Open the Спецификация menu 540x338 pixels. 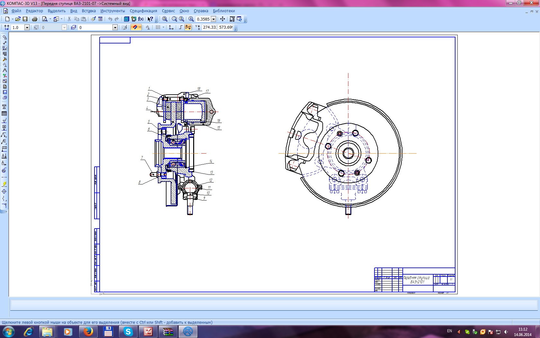(143, 11)
